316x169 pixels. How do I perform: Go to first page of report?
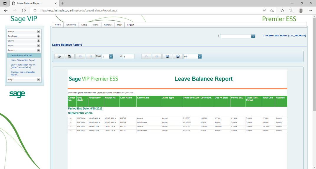tap(80, 57)
